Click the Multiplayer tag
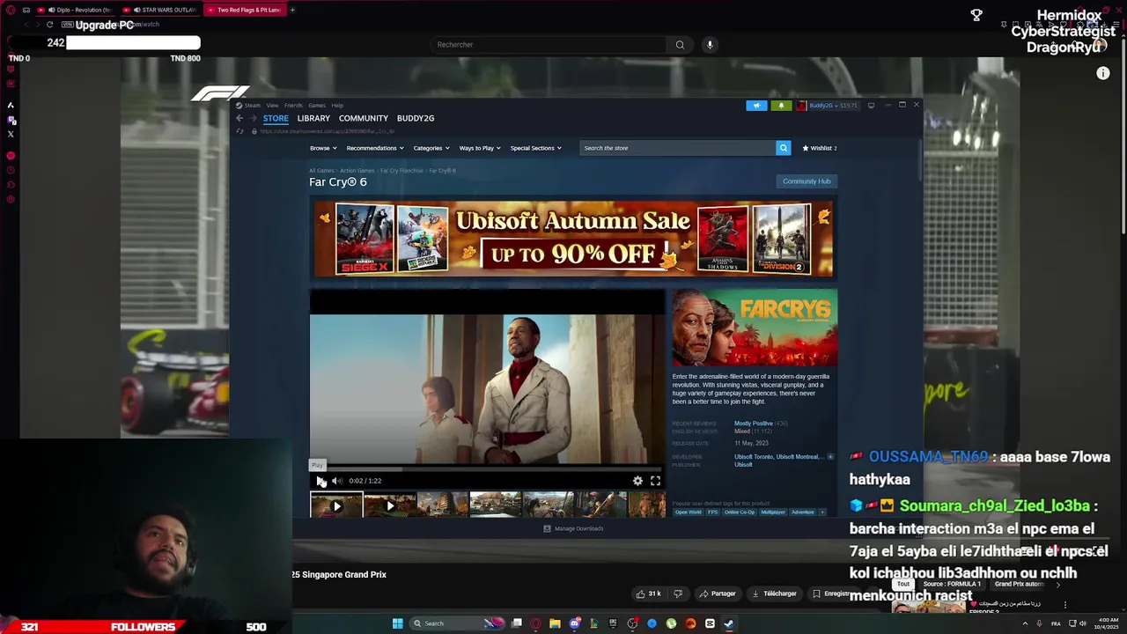Viewport: 1127px width, 634px height. [773, 512]
